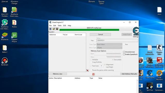
Task: Open ByteFence Anti-Malware desktop icon
Action: 5,25
